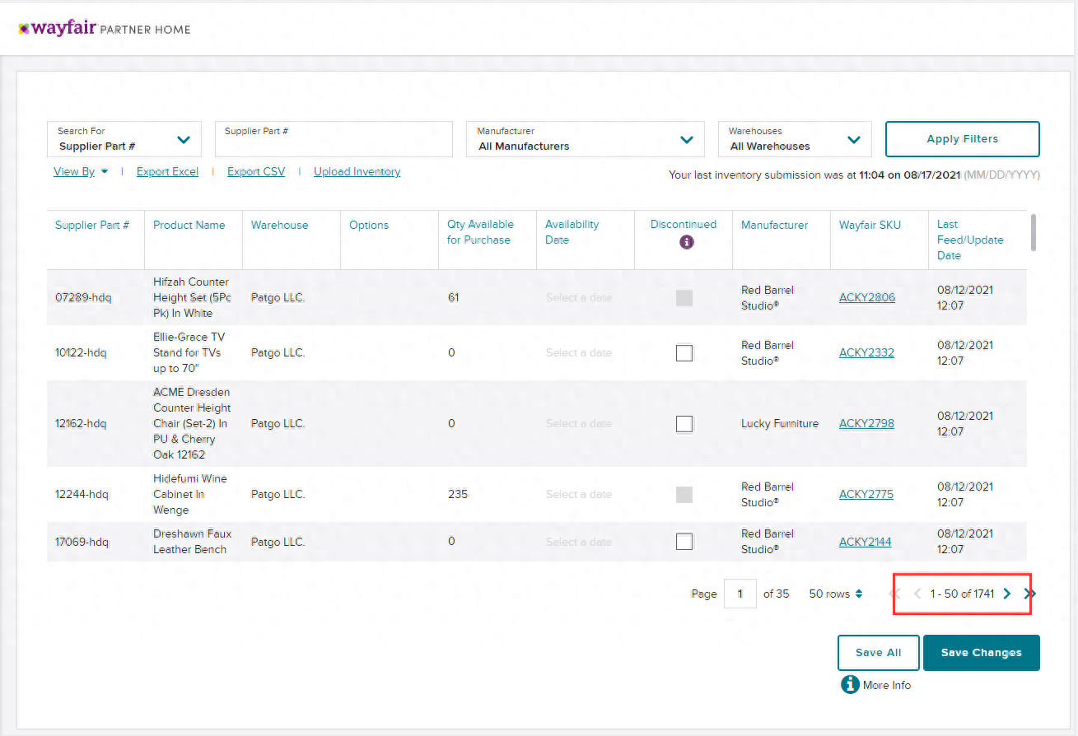Open the Warehouses dropdown
Viewport: 1078px width, 736px height.
pos(795,139)
